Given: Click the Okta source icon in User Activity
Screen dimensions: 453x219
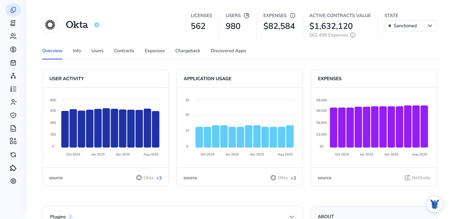Looking at the screenshot, I should [139, 178].
